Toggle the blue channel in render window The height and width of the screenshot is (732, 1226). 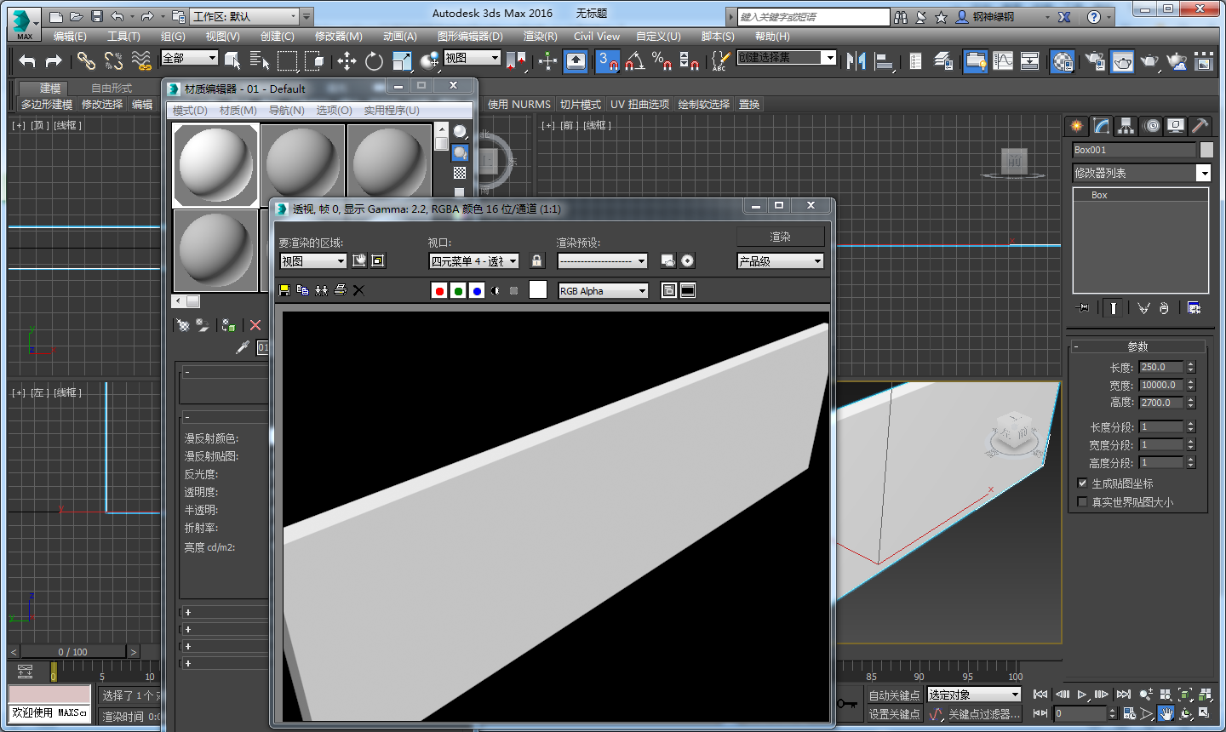point(477,290)
